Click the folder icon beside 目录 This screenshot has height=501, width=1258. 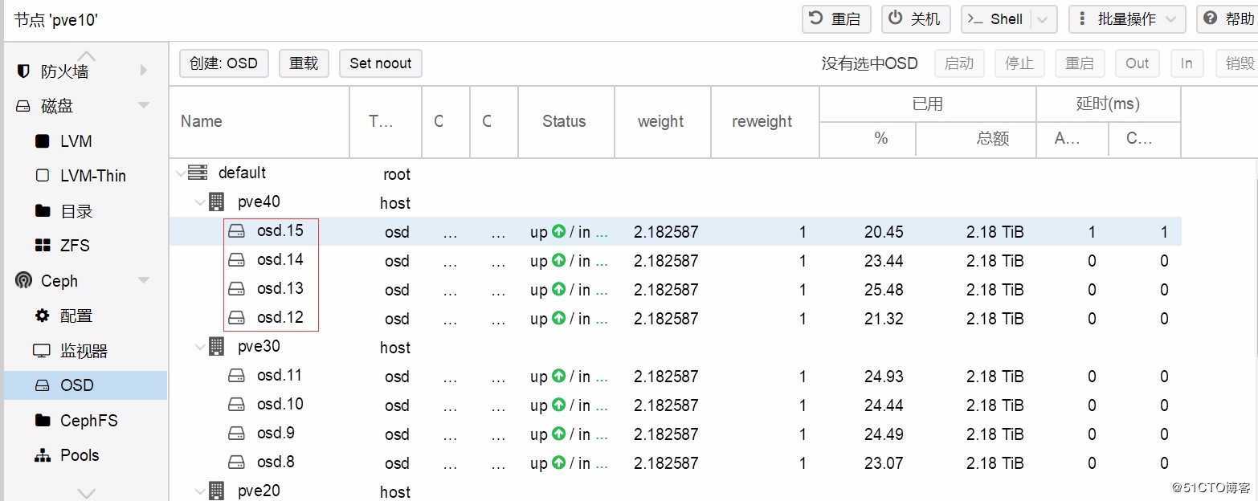[43, 211]
